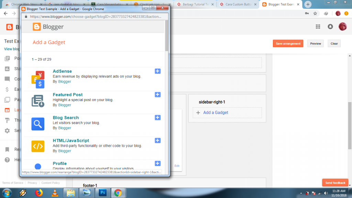Click the Blogger logo in the popup header
Screen dimensions: 352x198
click(48, 27)
